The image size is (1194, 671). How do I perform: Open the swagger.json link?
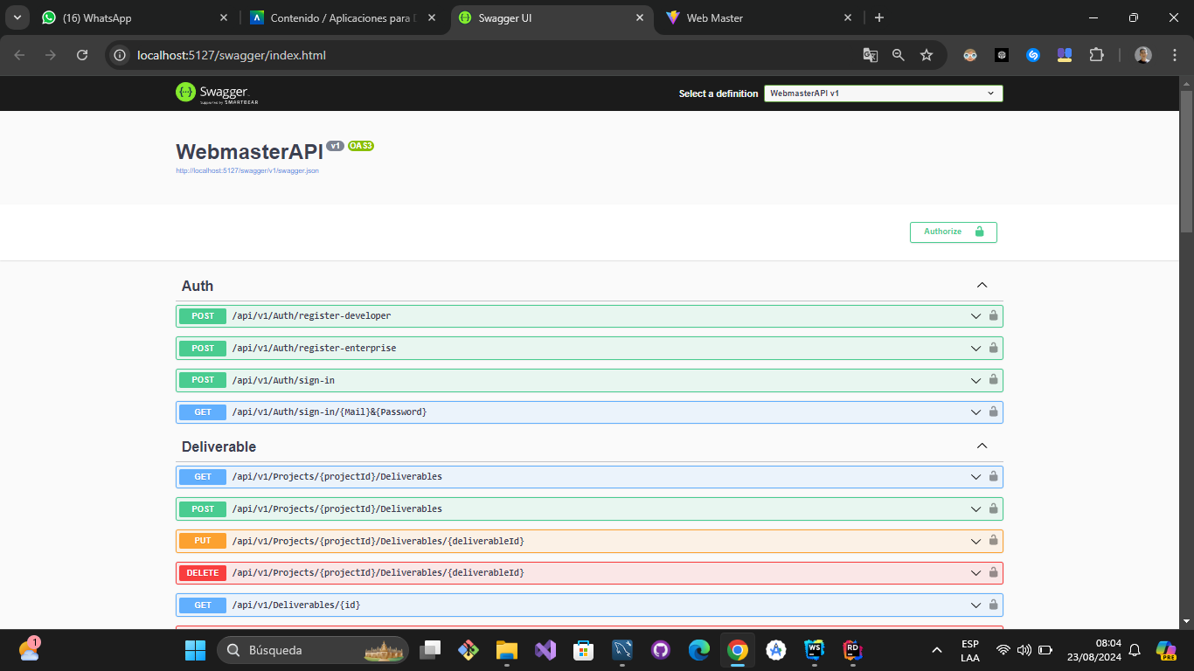[247, 171]
